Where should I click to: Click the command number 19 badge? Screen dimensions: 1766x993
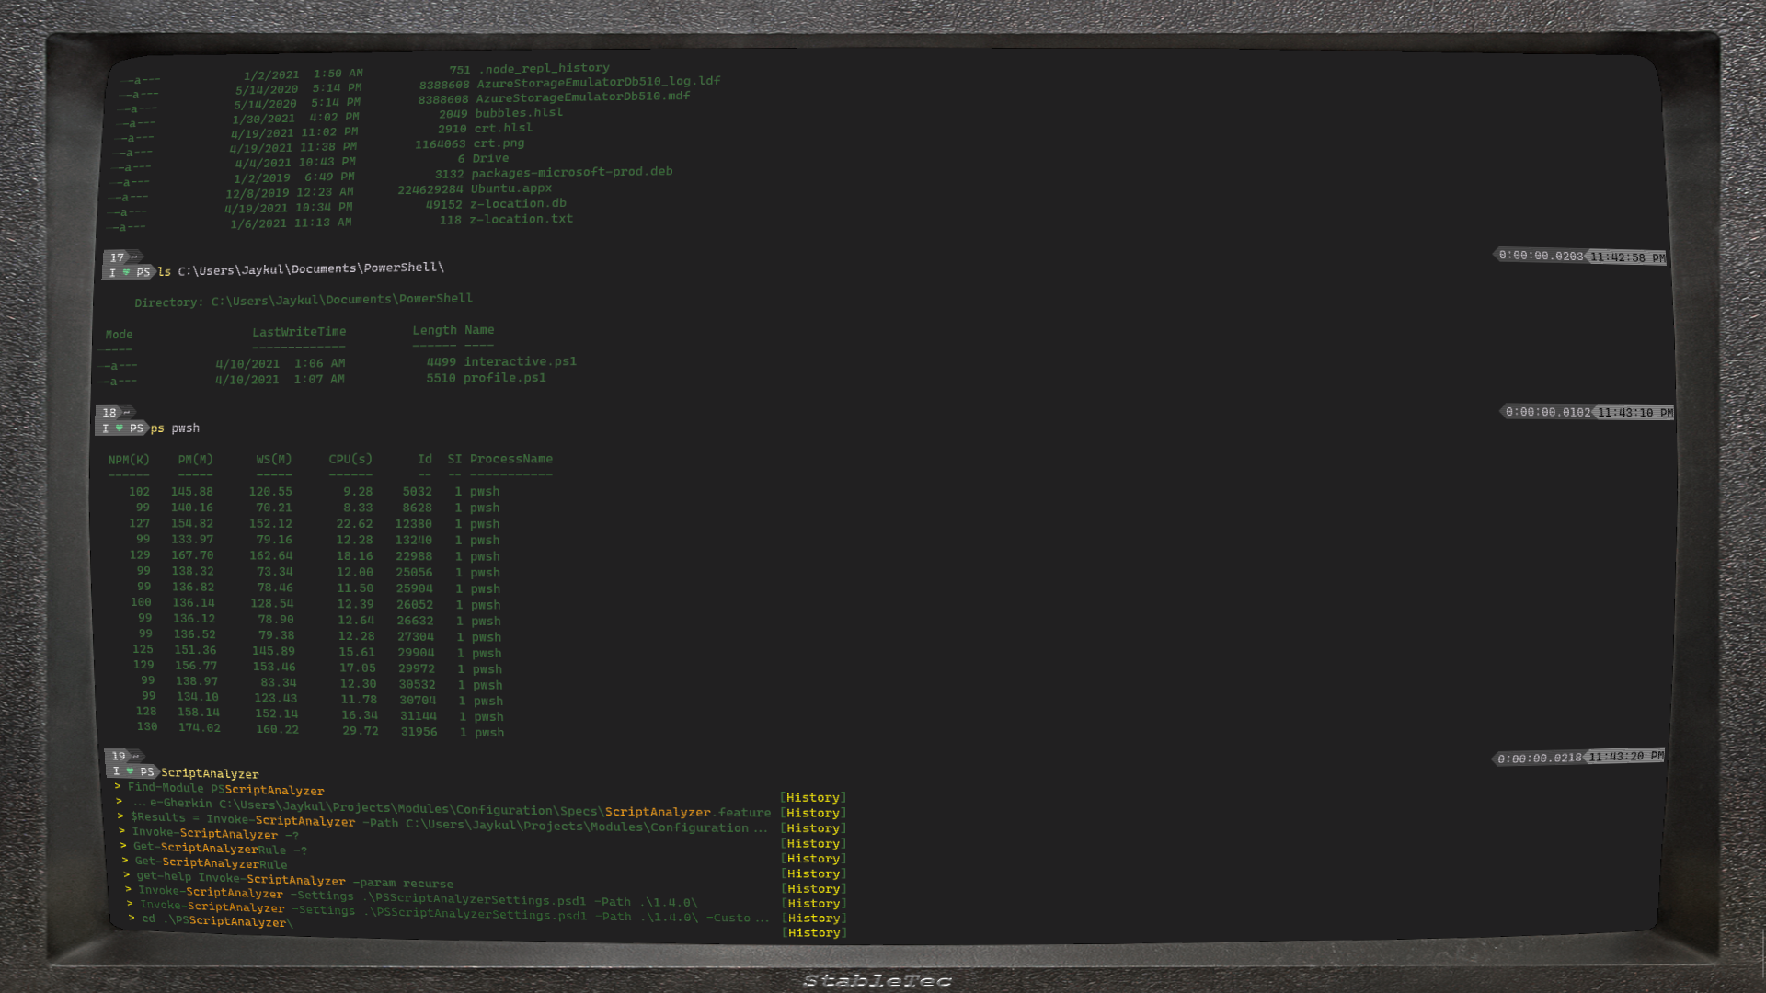tap(119, 756)
